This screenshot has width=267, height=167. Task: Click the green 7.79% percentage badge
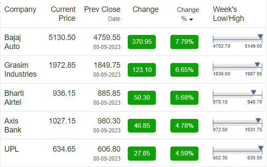[x=184, y=42]
